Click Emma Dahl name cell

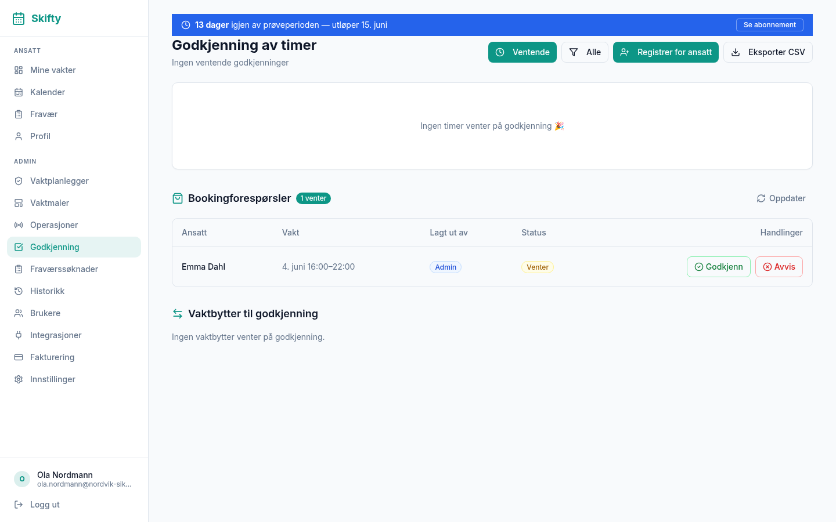point(203,267)
